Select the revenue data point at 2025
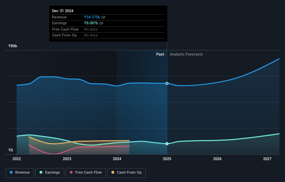The width and height of the screenshot is (285, 182). pos(167,83)
